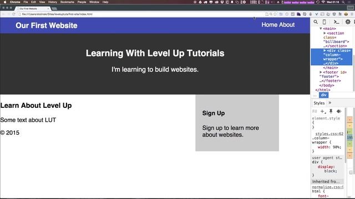The image size is (355, 199).
Task: Click the browser back arrow
Action: pyautogui.click(x=3, y=14)
